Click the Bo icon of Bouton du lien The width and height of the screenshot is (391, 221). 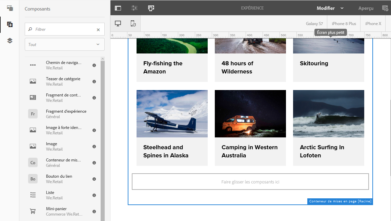coord(33,179)
